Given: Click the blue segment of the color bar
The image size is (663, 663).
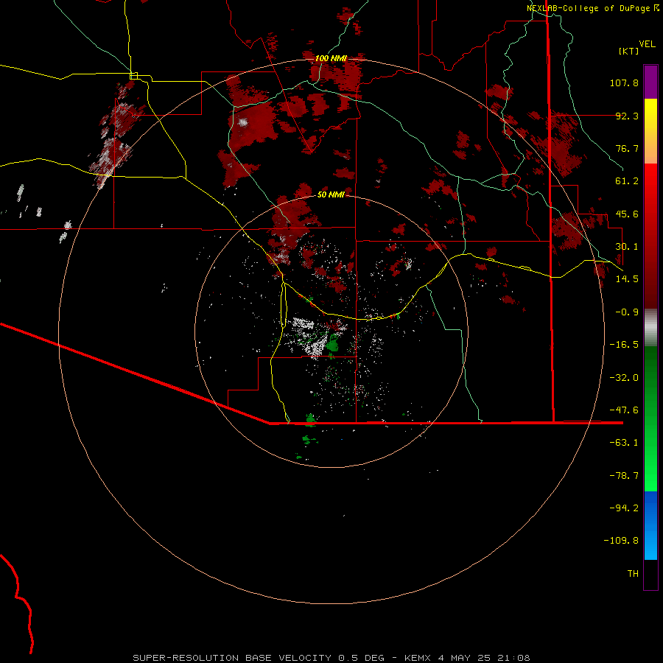Looking at the screenshot, I should pyautogui.click(x=650, y=525).
